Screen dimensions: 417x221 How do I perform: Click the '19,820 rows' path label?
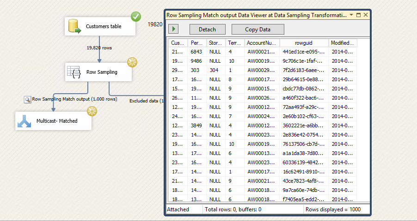coord(99,48)
